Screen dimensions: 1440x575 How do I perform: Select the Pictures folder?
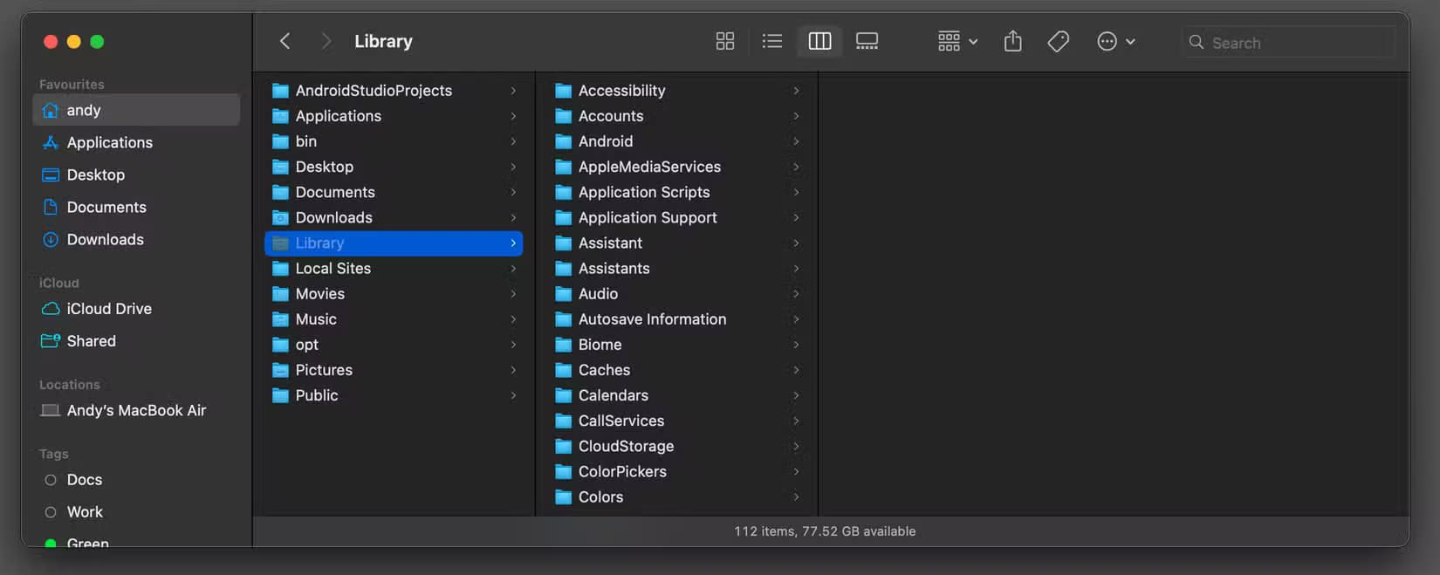(394, 370)
